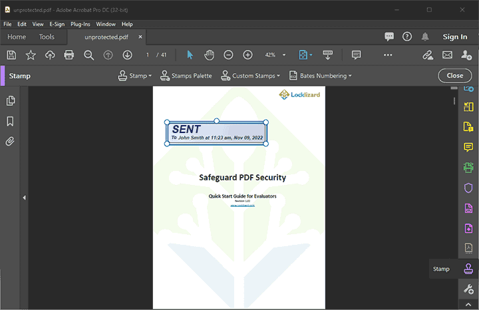479x310 pixels.
Task: Add a comment with the note icon
Action: click(x=356, y=55)
